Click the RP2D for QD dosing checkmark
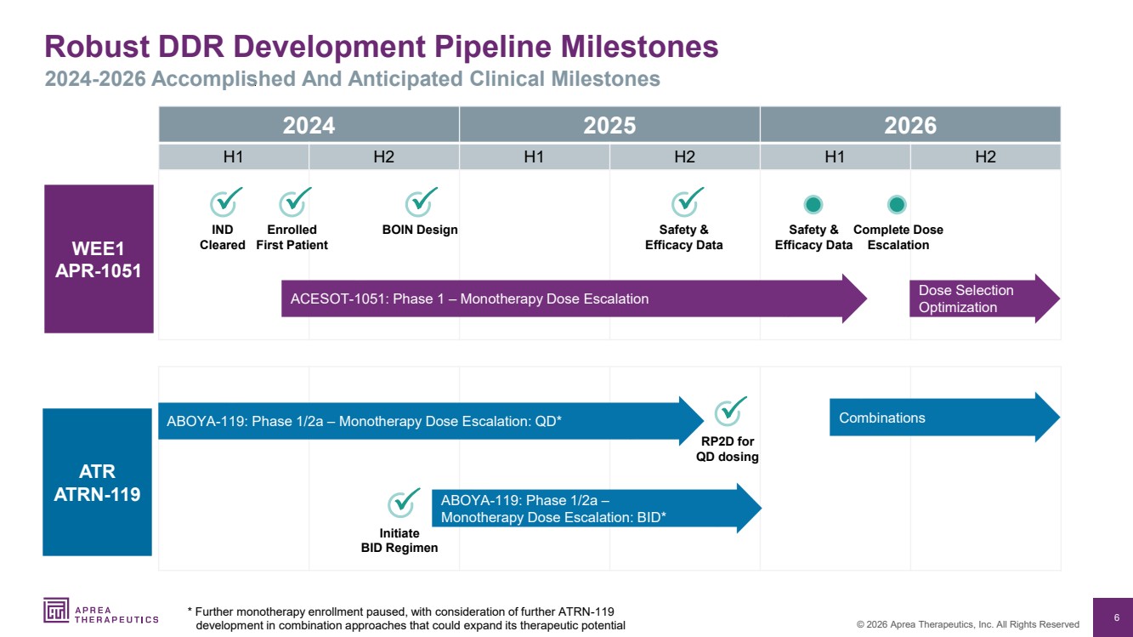The height and width of the screenshot is (637, 1133). (730, 411)
